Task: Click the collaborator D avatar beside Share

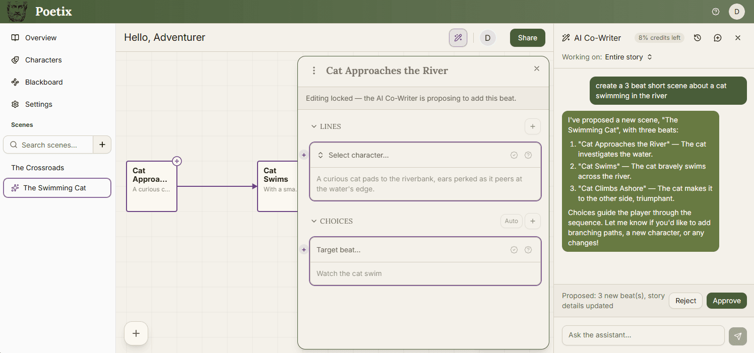Action: pos(487,38)
